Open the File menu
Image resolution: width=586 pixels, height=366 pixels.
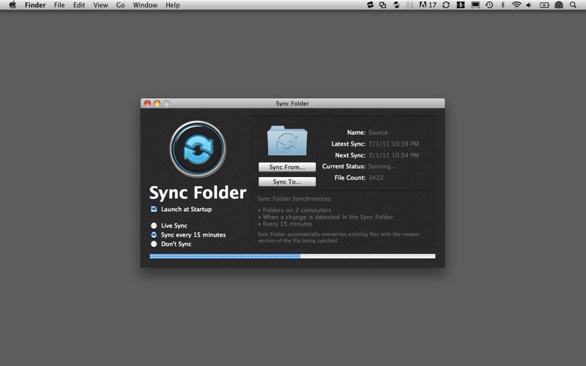[59, 5]
